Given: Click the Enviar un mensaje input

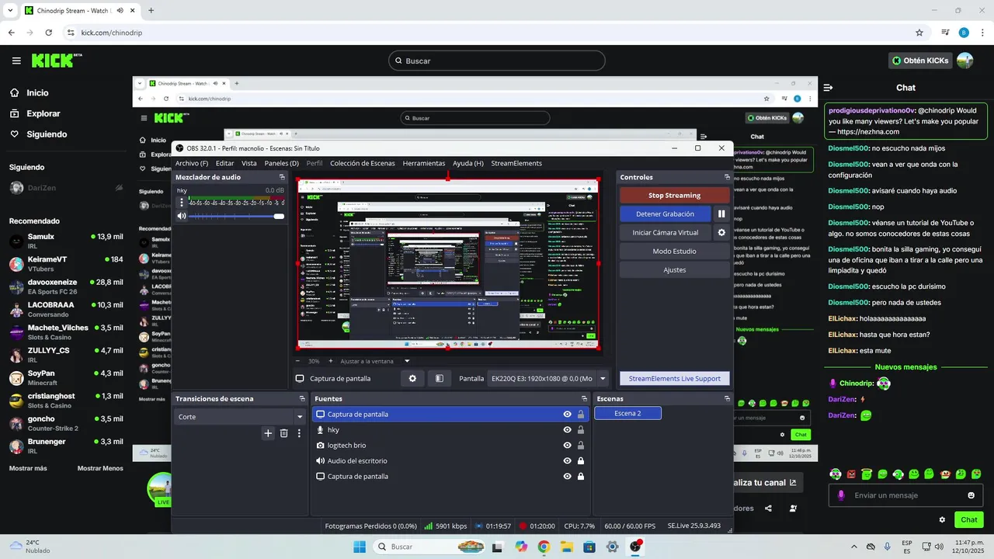Looking at the screenshot, I should click(907, 495).
